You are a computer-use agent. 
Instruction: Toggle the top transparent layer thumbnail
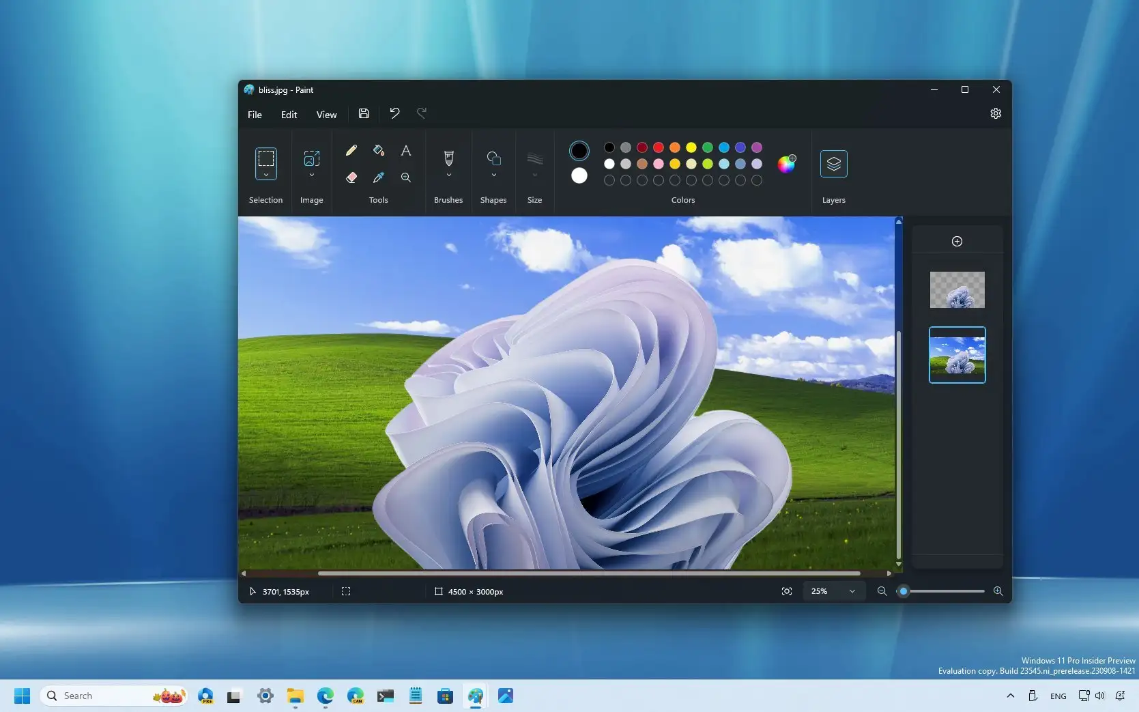click(x=957, y=289)
